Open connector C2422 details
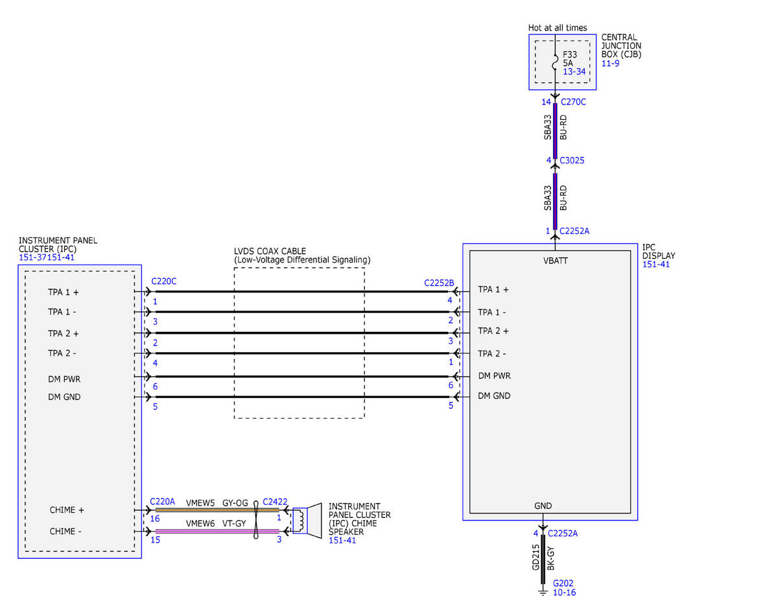The height and width of the screenshot is (601, 778). click(x=275, y=501)
